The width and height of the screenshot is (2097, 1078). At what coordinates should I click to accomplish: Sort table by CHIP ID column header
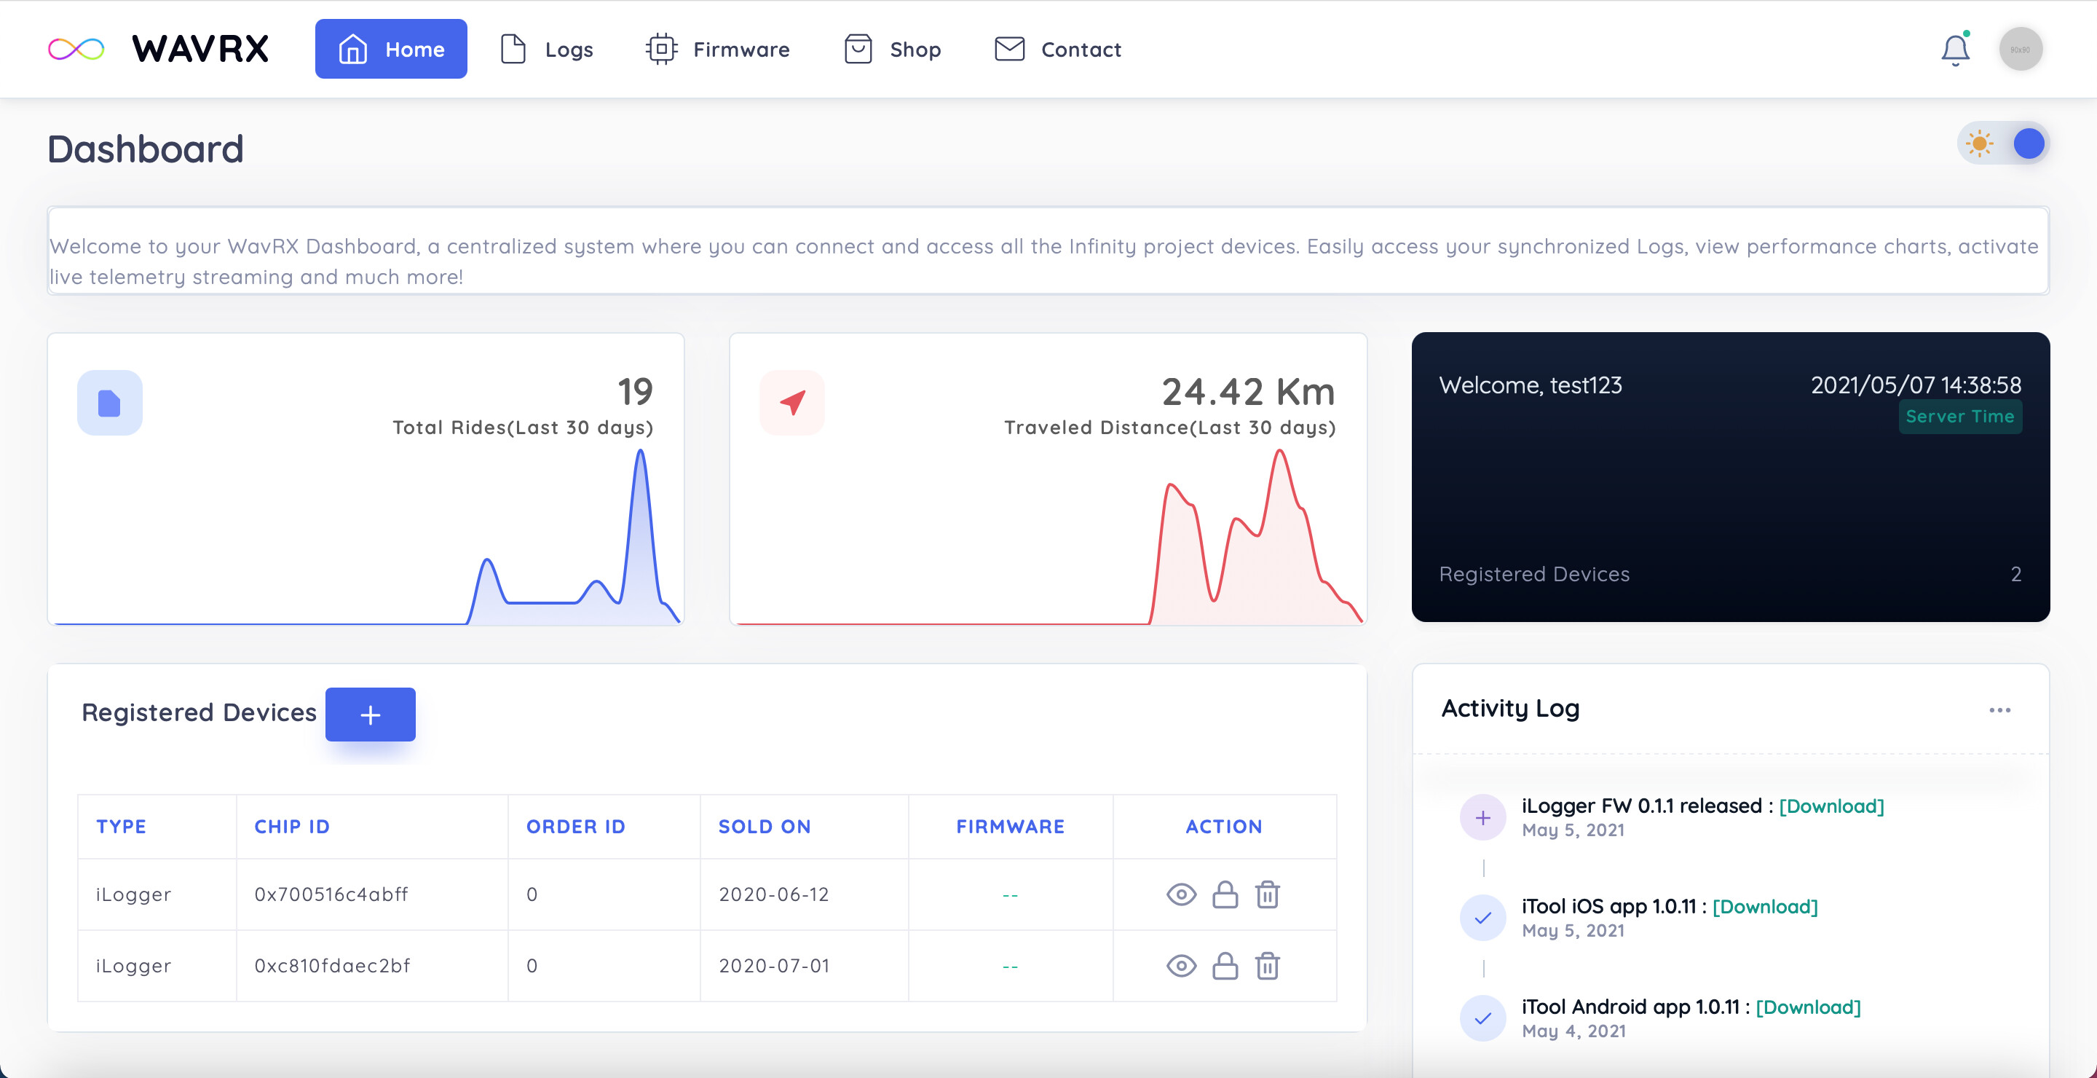tap(291, 827)
